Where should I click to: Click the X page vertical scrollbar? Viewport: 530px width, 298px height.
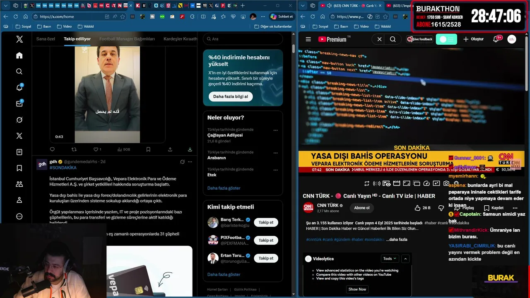tap(294, 48)
